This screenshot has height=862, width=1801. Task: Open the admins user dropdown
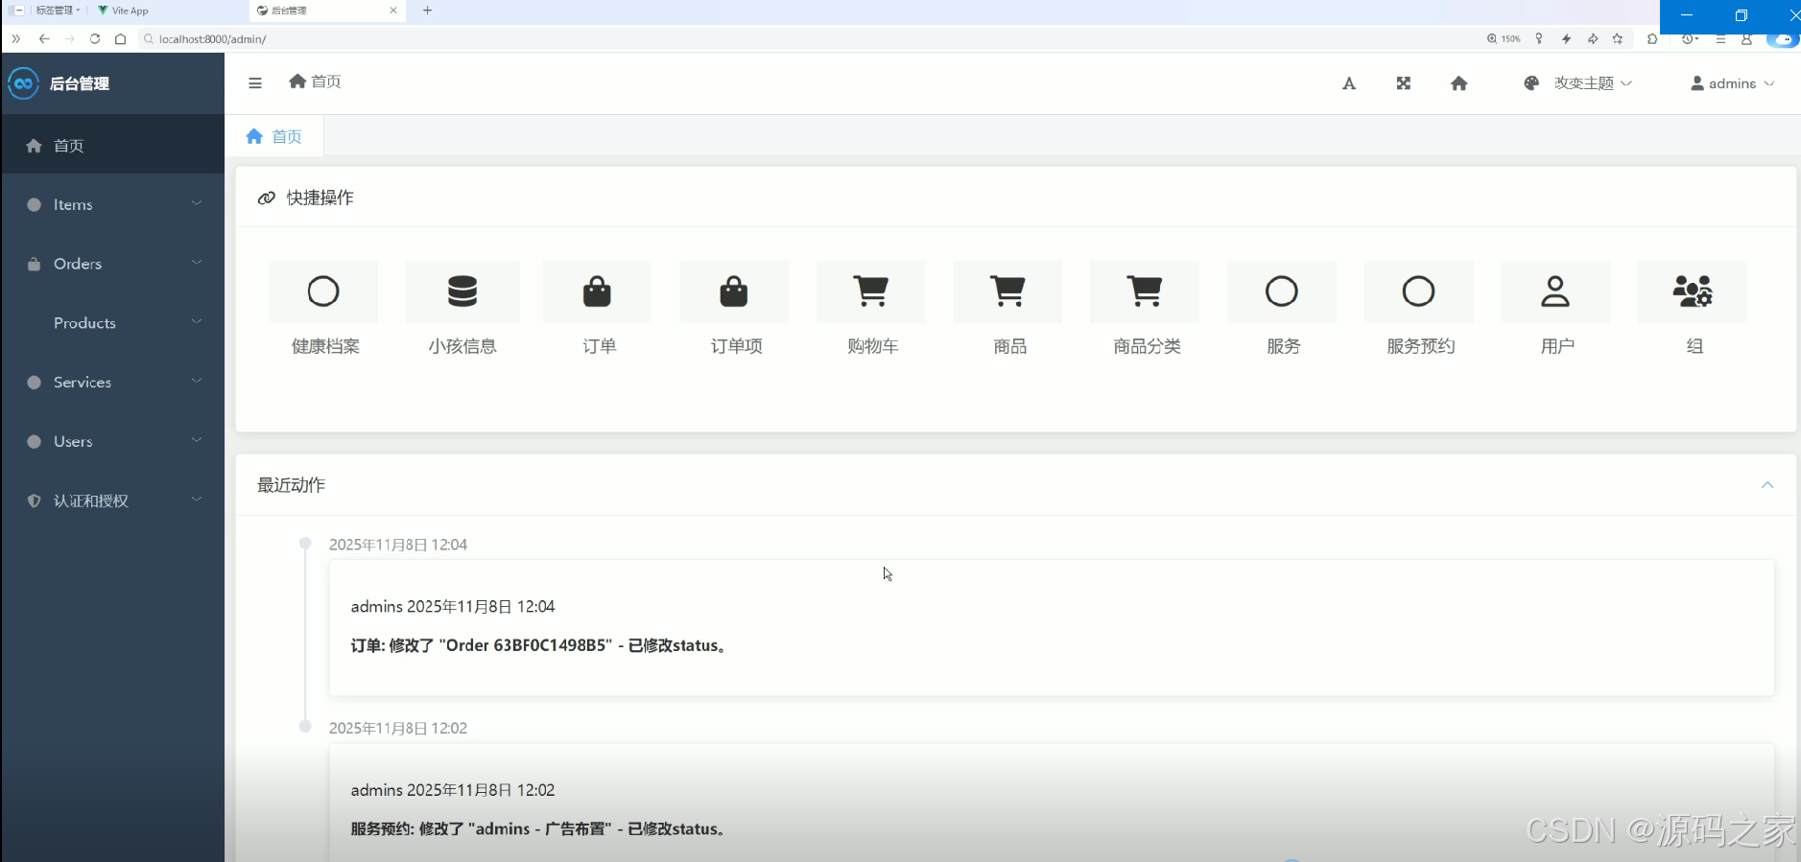click(x=1732, y=83)
